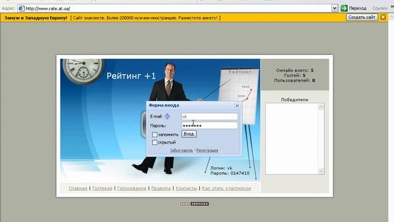Open Как стать участником link
The height and width of the screenshot is (222, 394).
pyautogui.click(x=227, y=188)
